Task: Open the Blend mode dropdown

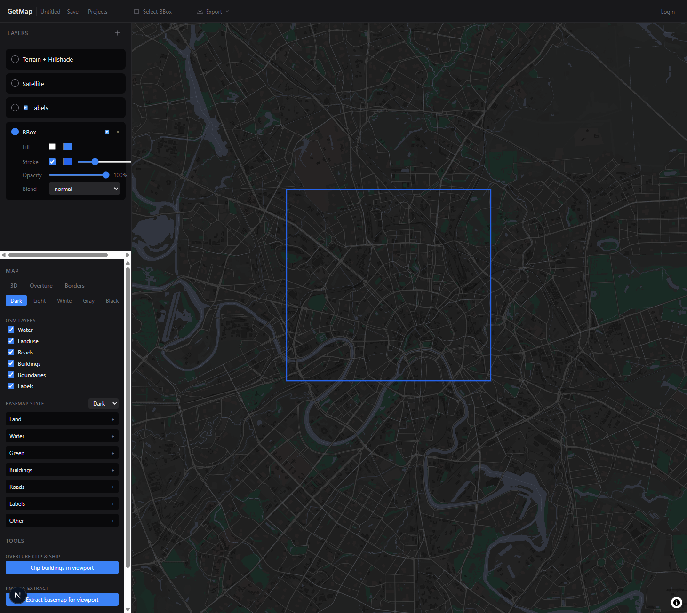Action: point(84,189)
